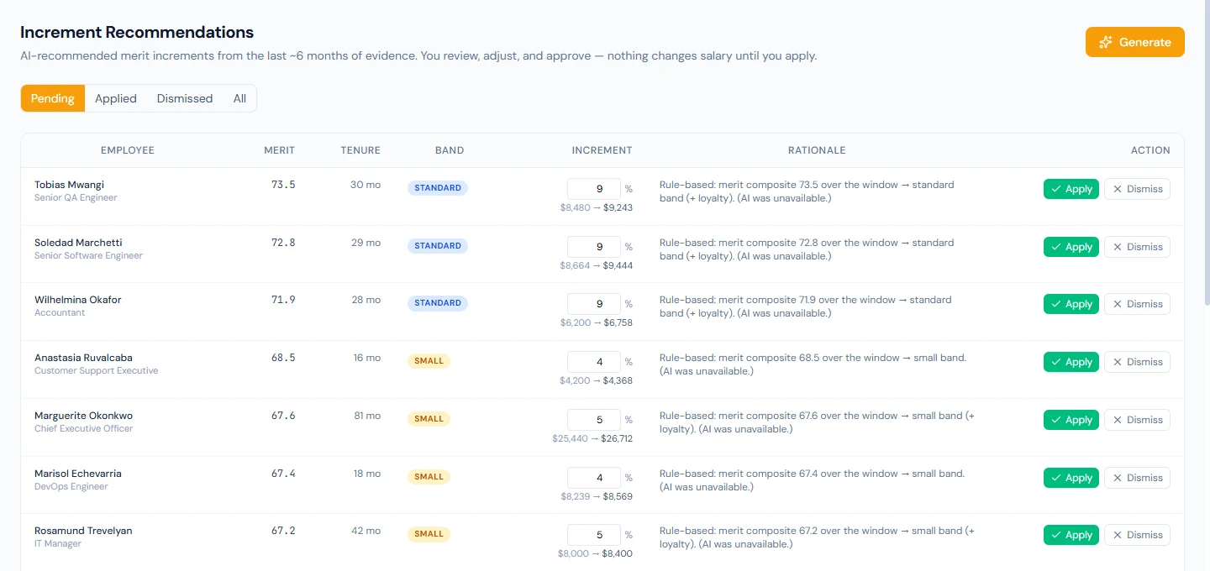The height and width of the screenshot is (571, 1210).
Task: Dismiss Tobias Mwangi's recommendation
Action: click(1137, 189)
